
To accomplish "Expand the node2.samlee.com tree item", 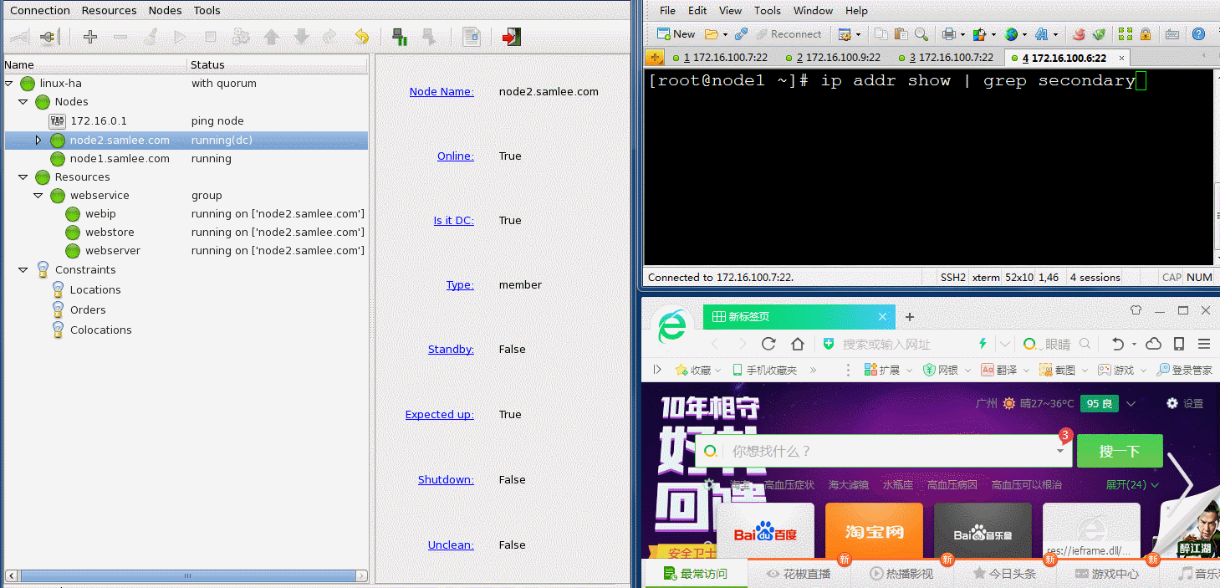I will pos(38,141).
